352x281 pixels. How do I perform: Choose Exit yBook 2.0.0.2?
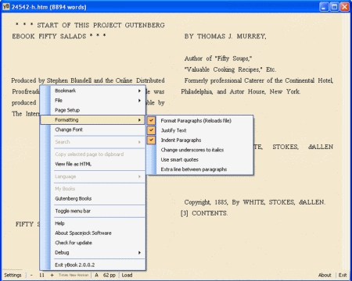pos(92,265)
